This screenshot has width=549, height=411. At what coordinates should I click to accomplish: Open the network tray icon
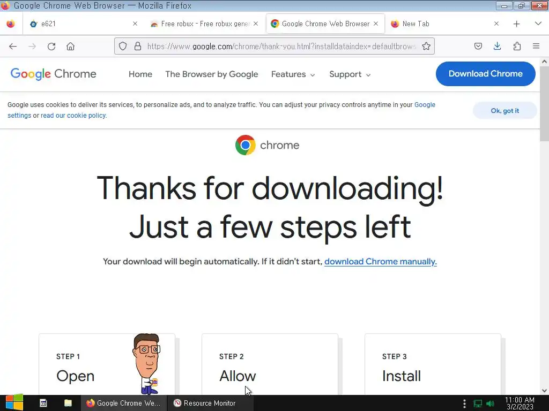point(478,404)
